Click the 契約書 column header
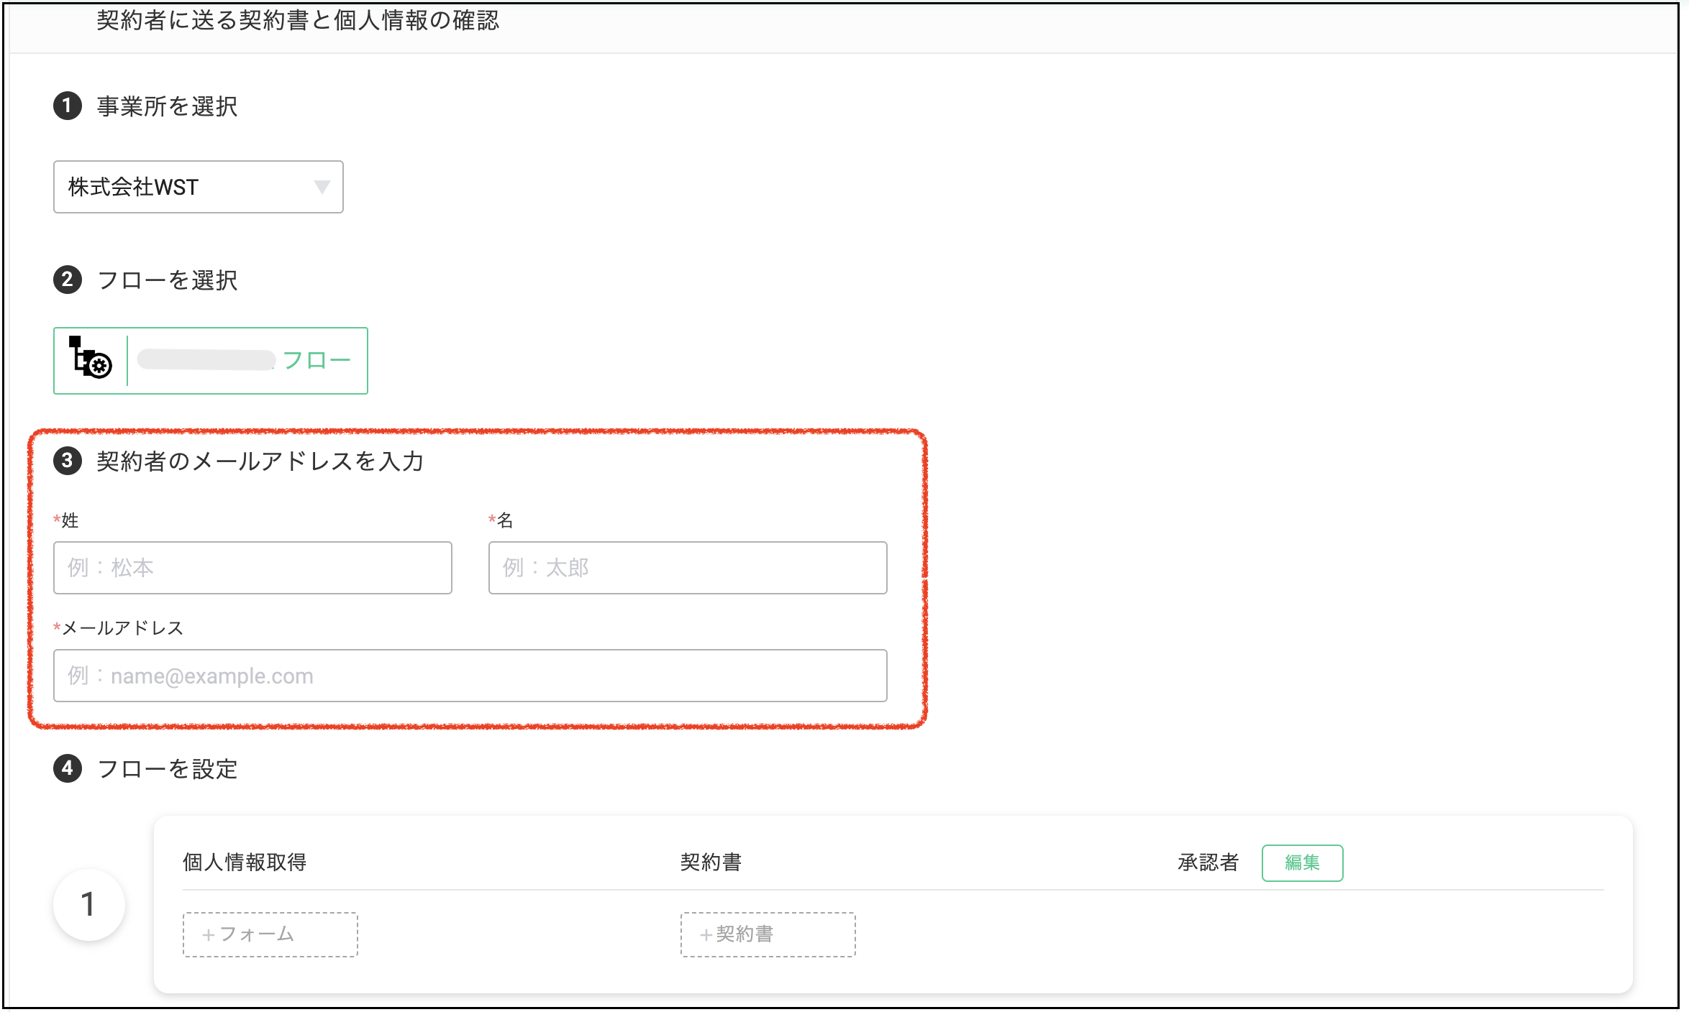Screen dimensions: 1689x1012 [x=711, y=862]
